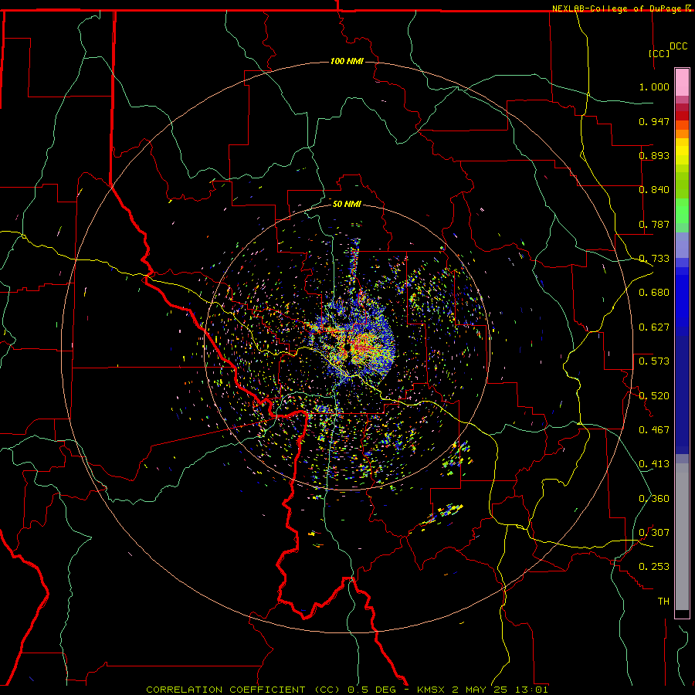Click the gray lower segment of the color bar
The width and height of the screenshot is (695, 695).
[682, 537]
